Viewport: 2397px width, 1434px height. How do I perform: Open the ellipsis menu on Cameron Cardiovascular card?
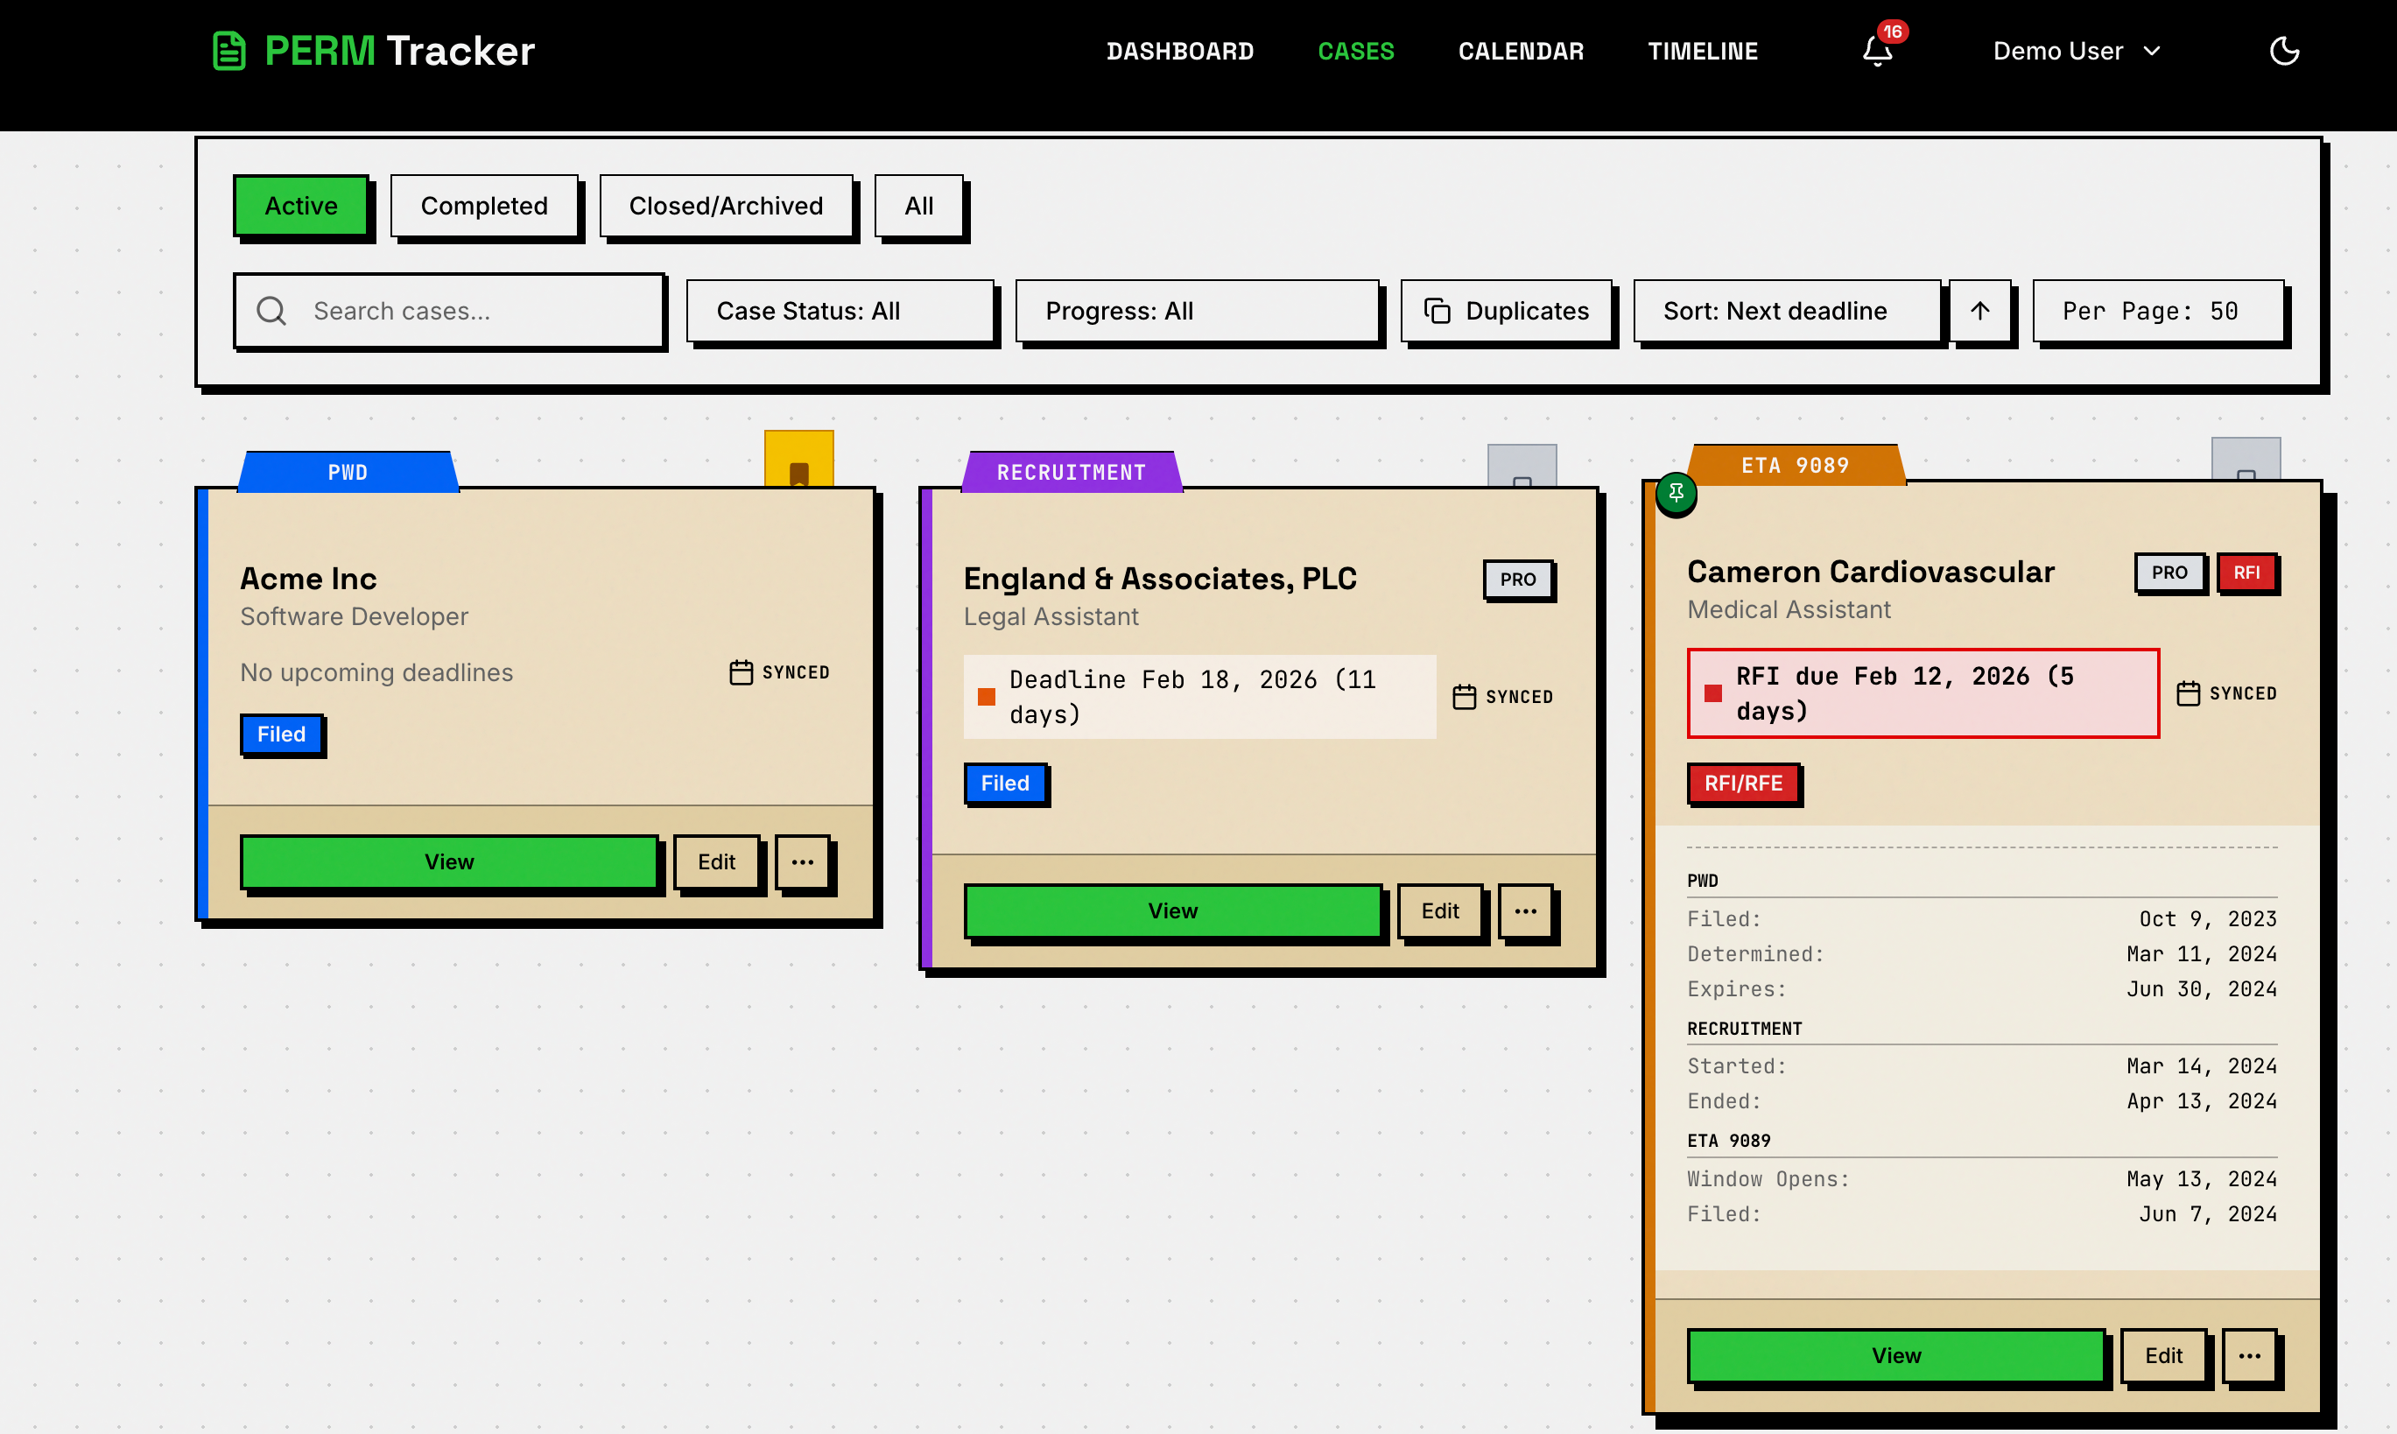pos(2250,1354)
